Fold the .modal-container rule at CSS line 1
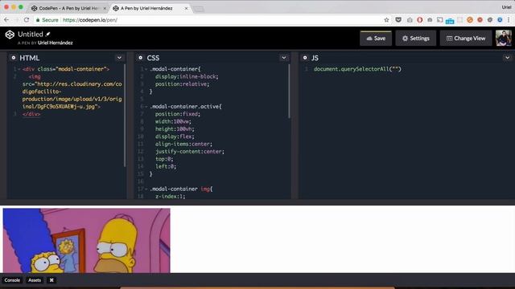 click(146, 69)
